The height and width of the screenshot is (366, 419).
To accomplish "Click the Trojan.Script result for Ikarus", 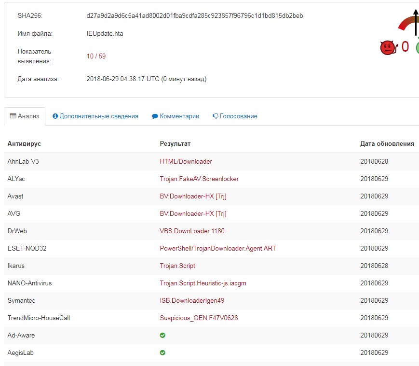I will pos(177,266).
